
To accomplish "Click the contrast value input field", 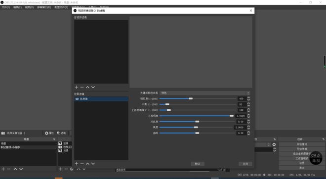I will (241, 122).
